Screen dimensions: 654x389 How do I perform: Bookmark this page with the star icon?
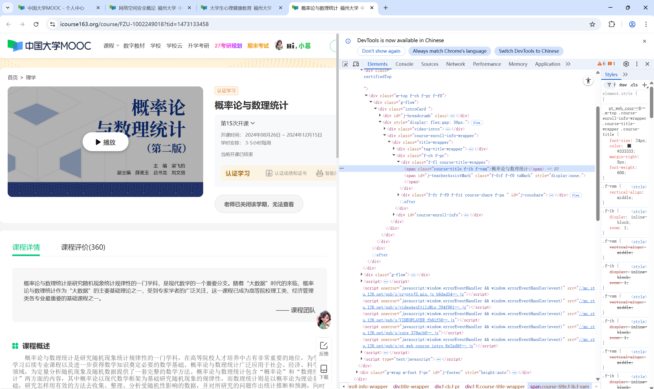(x=592, y=24)
